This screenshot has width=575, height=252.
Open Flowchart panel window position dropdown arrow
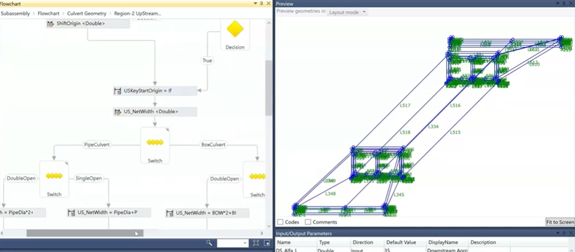click(x=256, y=3)
